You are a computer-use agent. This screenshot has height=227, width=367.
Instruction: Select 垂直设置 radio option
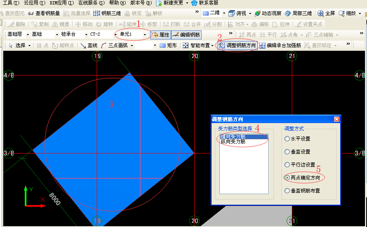click(287, 151)
